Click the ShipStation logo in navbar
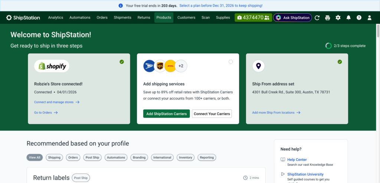This screenshot has height=183, width=380. pos(23,18)
